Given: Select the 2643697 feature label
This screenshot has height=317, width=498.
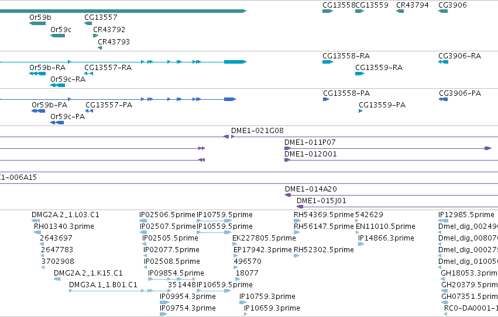Looking at the screenshot, I should pyautogui.click(x=56, y=238).
